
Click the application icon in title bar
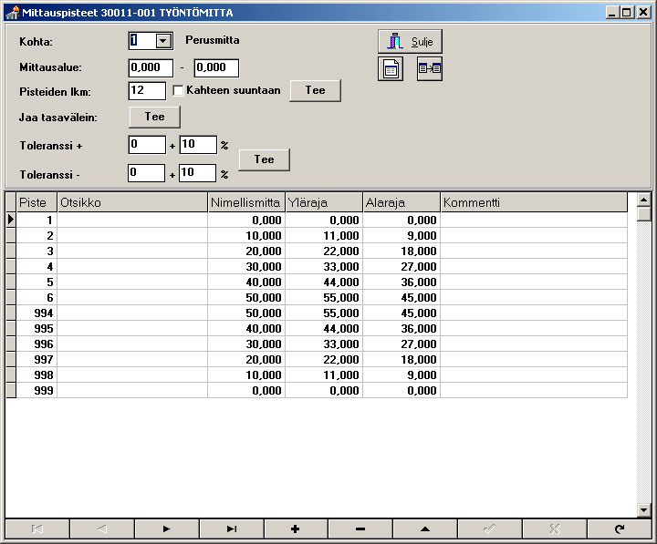[x=13, y=13]
